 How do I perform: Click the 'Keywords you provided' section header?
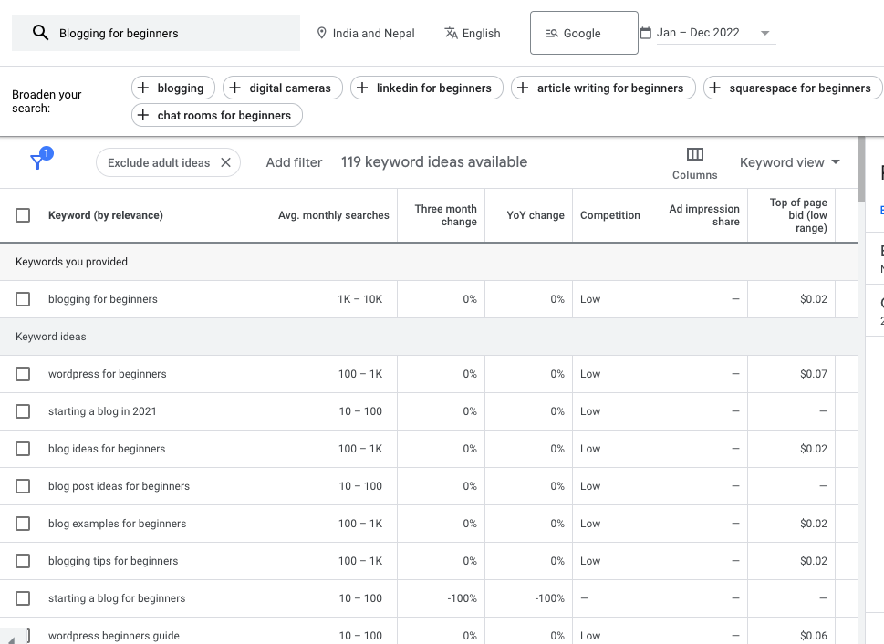(x=71, y=262)
